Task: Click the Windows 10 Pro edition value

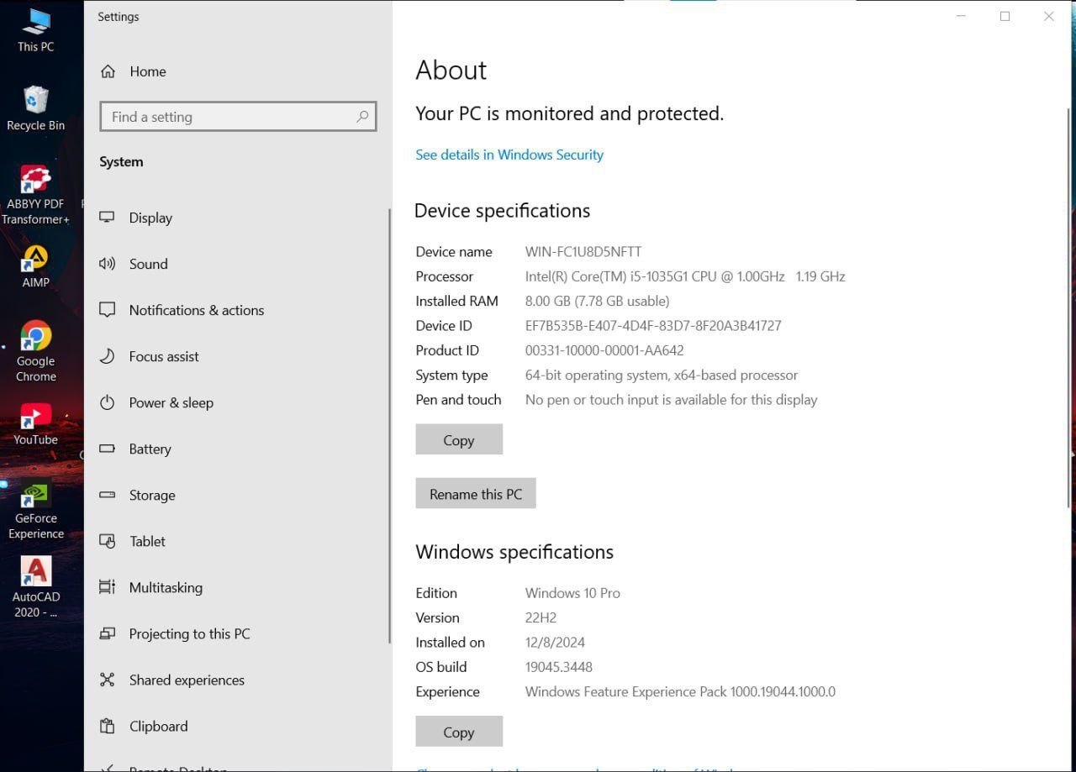Action: tap(572, 593)
